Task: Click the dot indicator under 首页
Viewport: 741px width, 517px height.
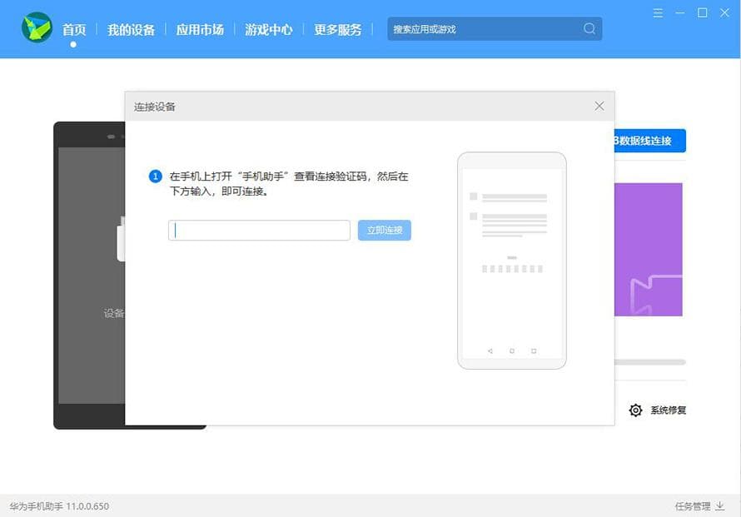Action: pyautogui.click(x=73, y=43)
